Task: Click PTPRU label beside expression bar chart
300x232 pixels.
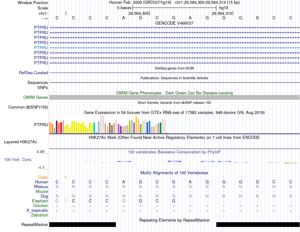Action: [41, 125]
